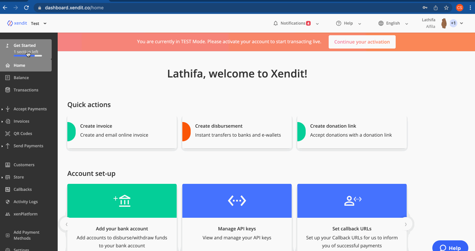475x251 pixels.
Task: Click the Activity Logs shield icon
Action: 8,202
